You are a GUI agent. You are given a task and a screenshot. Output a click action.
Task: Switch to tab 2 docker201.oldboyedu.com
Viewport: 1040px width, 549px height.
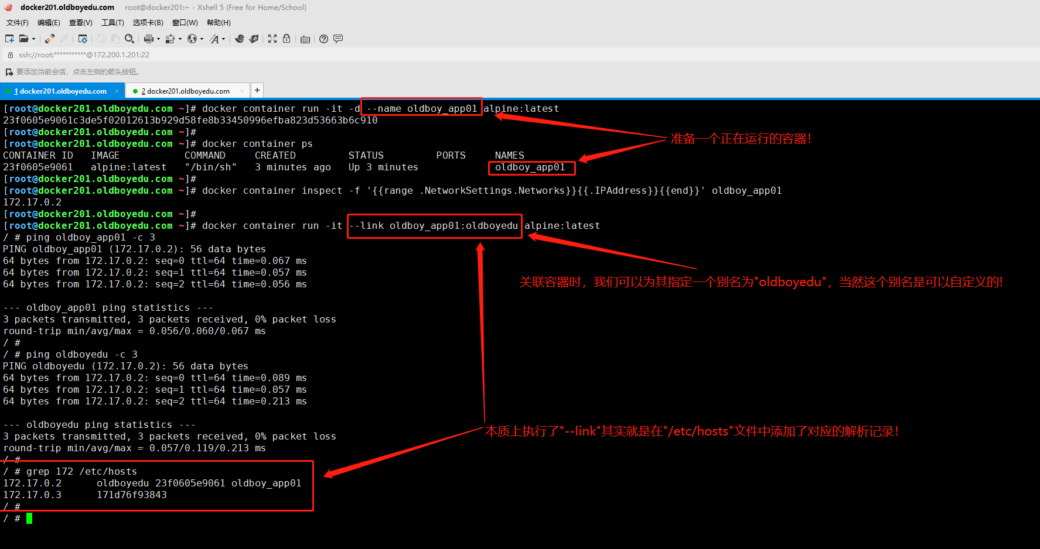(185, 91)
